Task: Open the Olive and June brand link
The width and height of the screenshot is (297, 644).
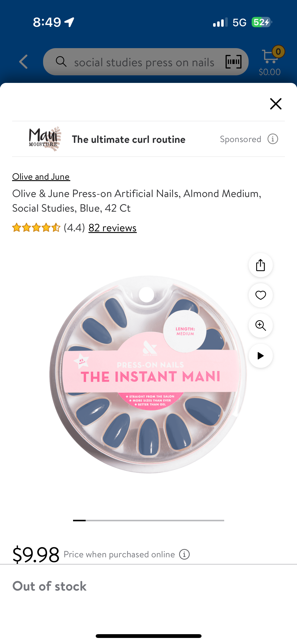Action: tap(41, 177)
